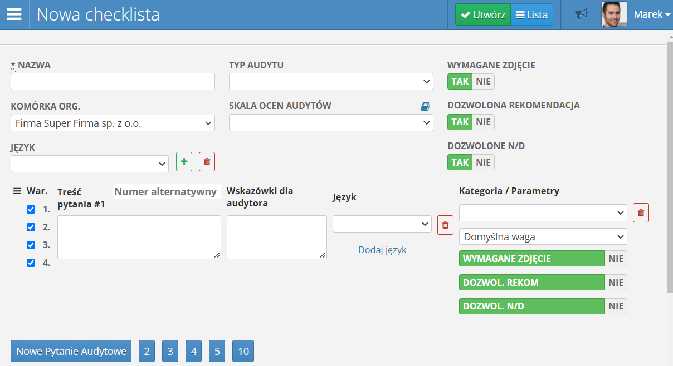Screen dimensions: 673x366
Task: Remove category using trash icon in Kategoria section
Action: (x=641, y=212)
